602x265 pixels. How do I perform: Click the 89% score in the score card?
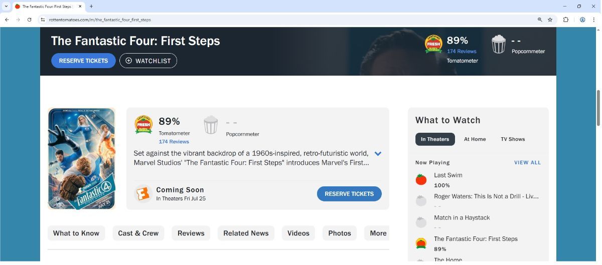click(169, 121)
